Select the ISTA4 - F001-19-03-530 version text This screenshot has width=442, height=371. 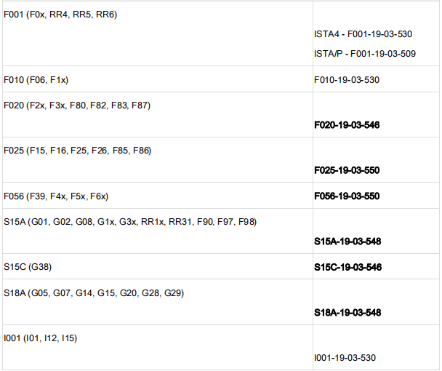(363, 34)
